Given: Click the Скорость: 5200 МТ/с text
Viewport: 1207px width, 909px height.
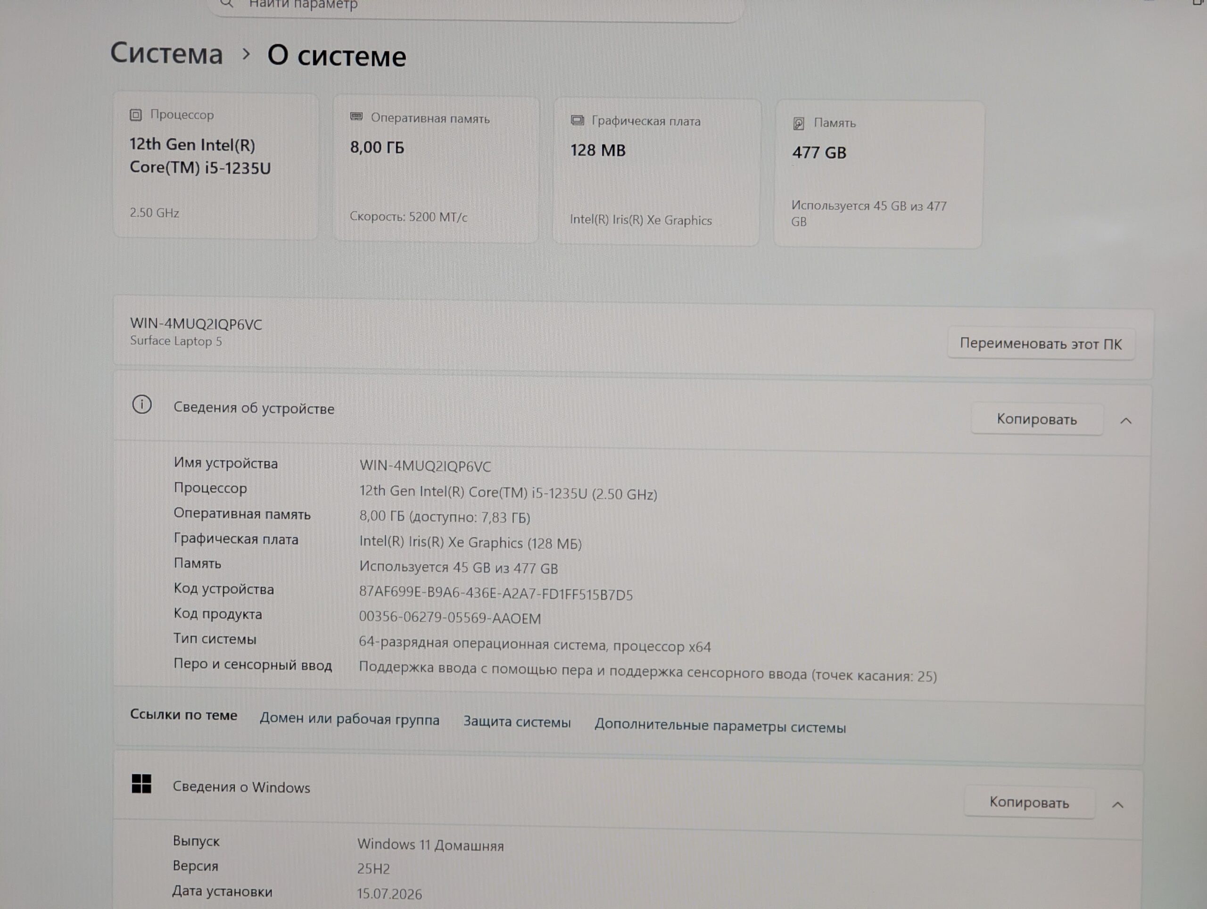Looking at the screenshot, I should pos(408,216).
